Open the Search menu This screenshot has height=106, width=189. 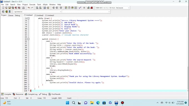[x=13, y=4]
